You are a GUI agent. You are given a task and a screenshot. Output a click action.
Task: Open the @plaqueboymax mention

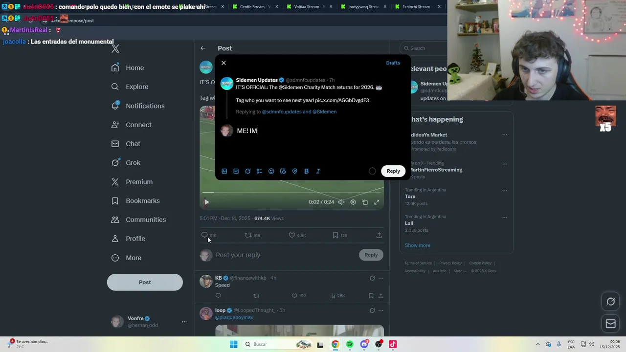coord(234,317)
